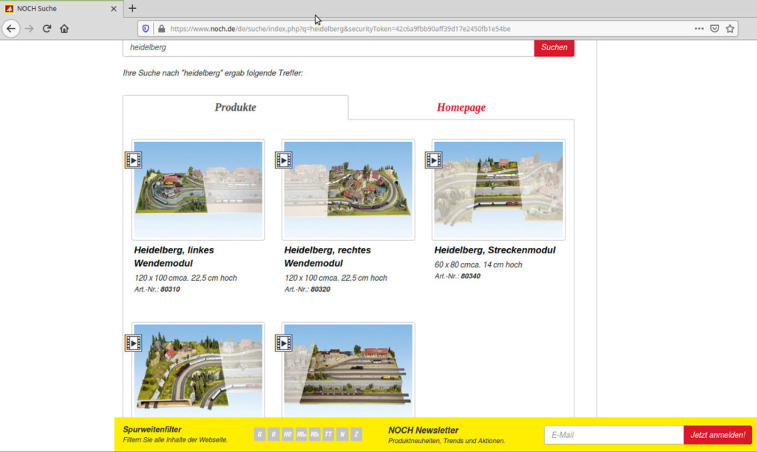Focus the heidelberg search field
757x452 pixels.
(329, 47)
